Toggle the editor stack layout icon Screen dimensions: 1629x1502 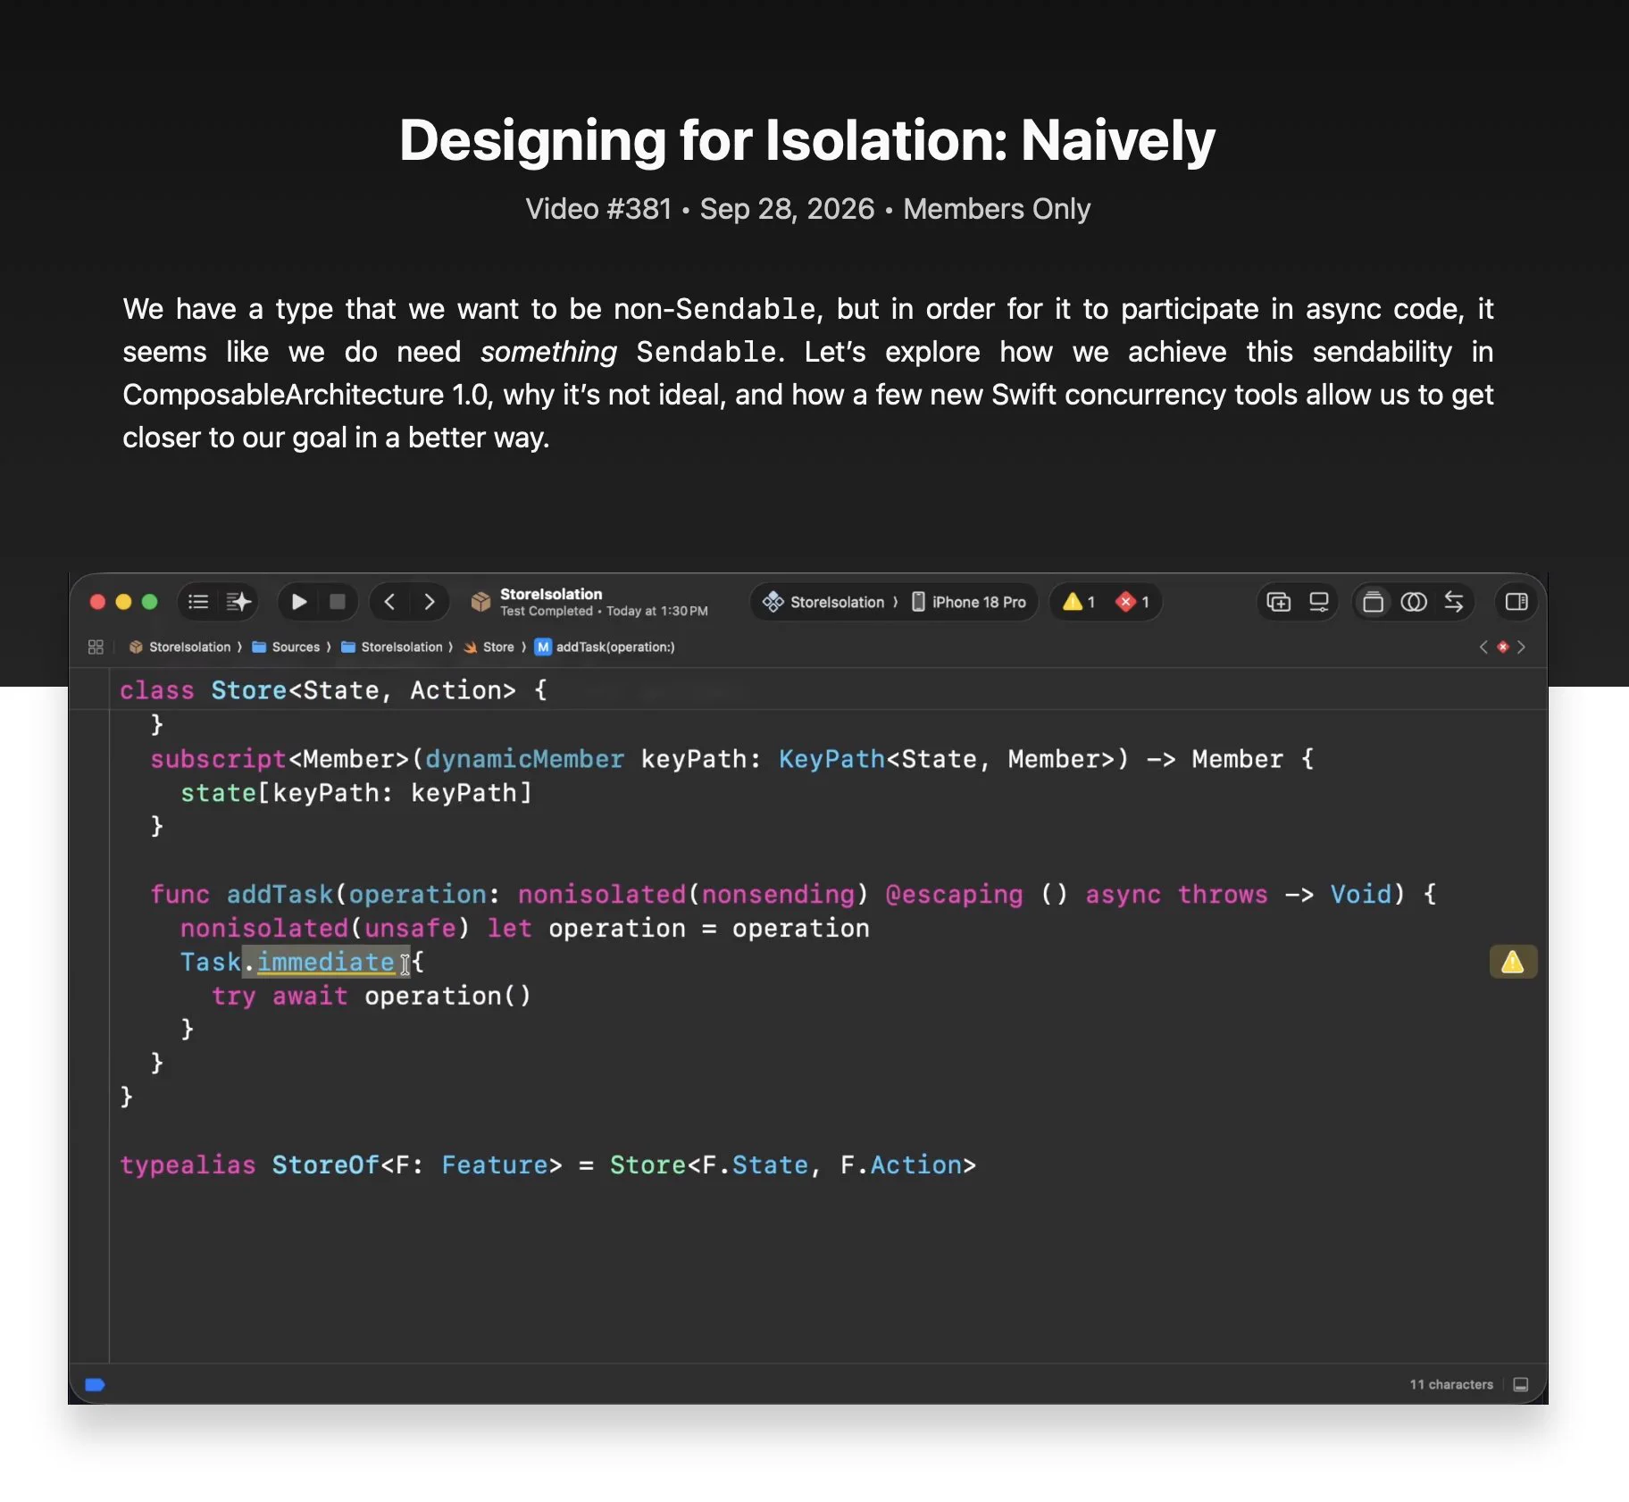pyautogui.click(x=1374, y=602)
